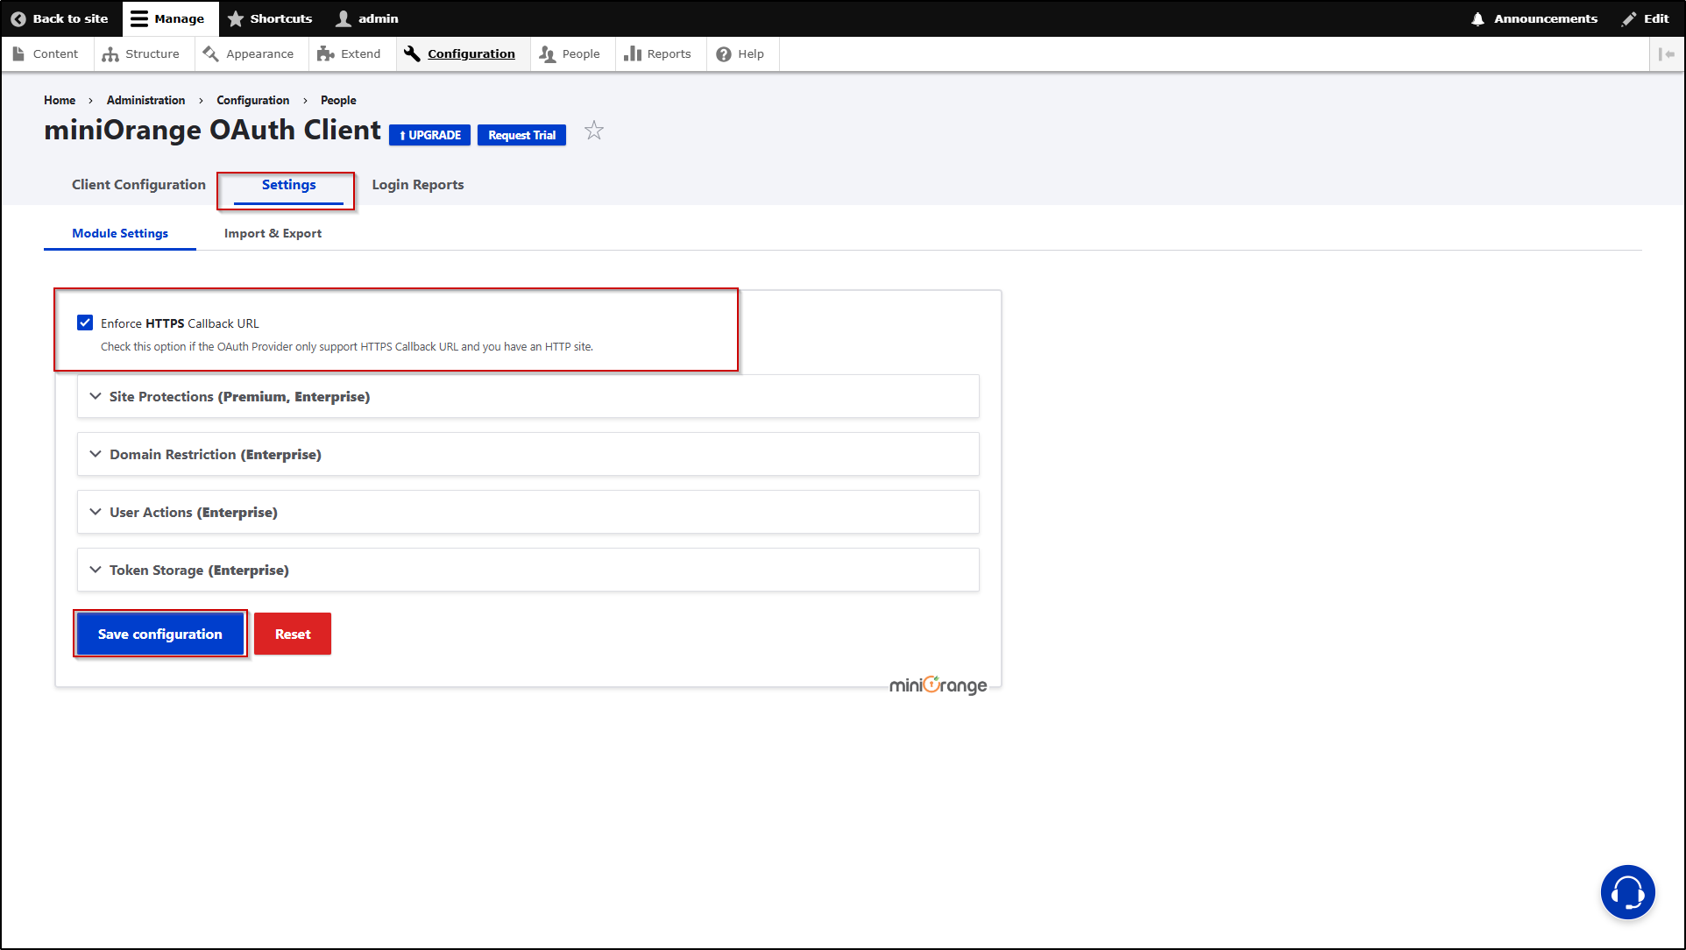Select the Appearance paintbrush icon
This screenshot has width=1686, height=950.
[x=210, y=53]
